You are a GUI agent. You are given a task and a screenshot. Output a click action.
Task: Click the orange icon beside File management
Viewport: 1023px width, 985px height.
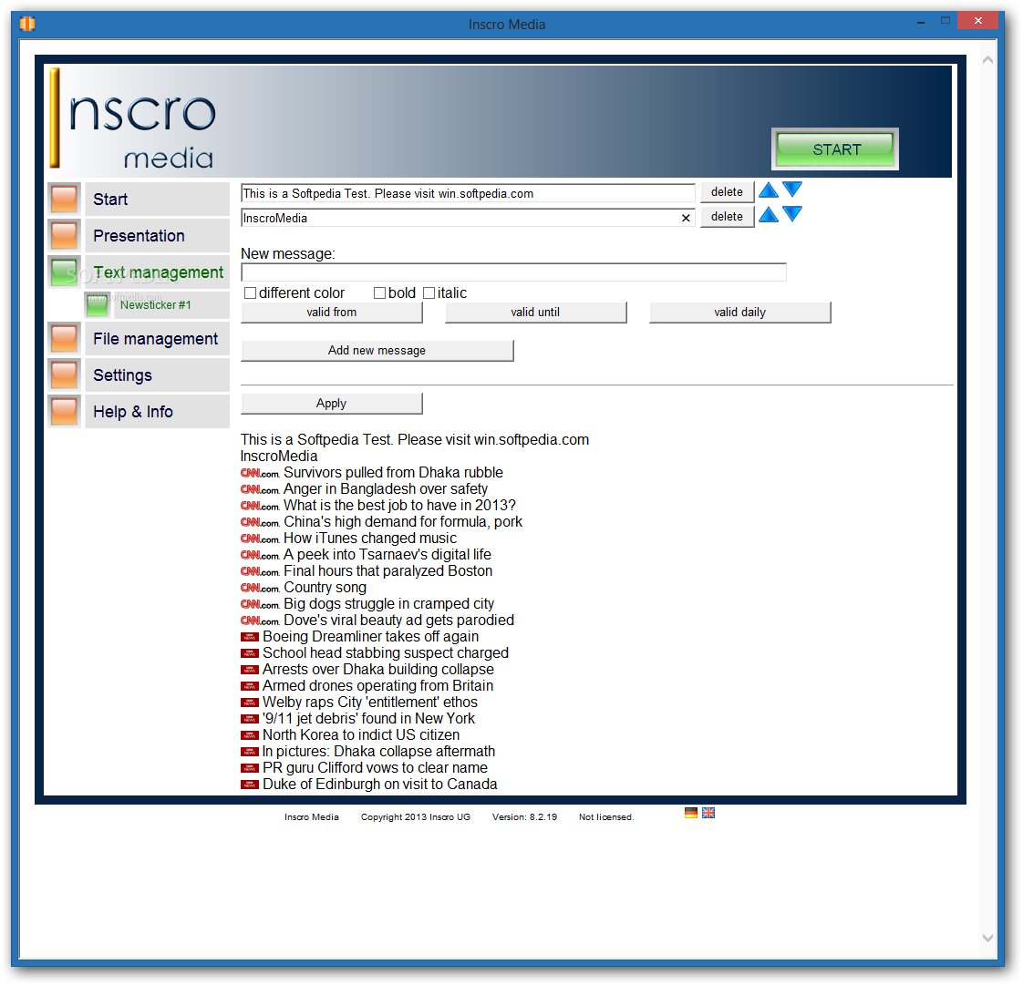(64, 338)
